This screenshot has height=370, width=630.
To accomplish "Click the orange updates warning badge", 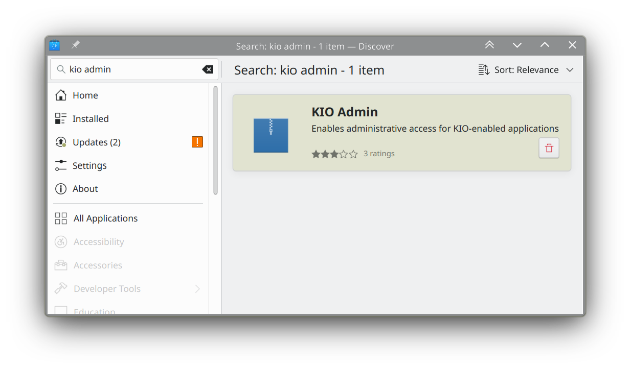I will point(197,142).
